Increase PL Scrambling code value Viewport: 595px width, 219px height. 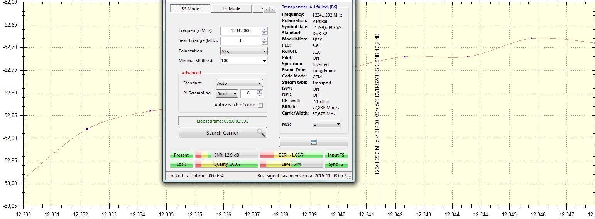[x=260, y=92]
